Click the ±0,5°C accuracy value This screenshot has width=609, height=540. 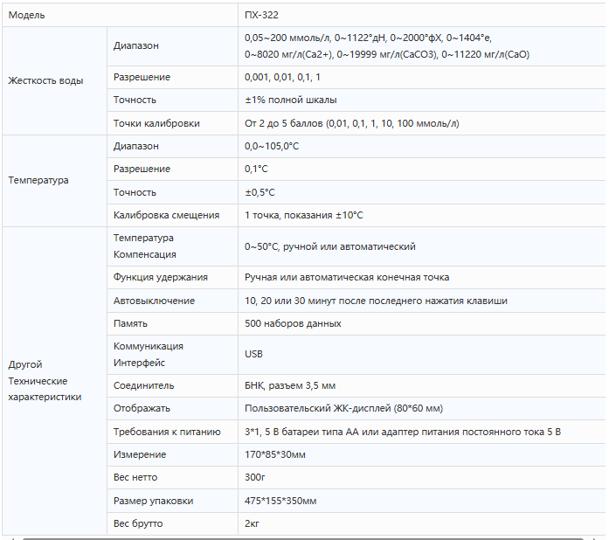tap(260, 192)
